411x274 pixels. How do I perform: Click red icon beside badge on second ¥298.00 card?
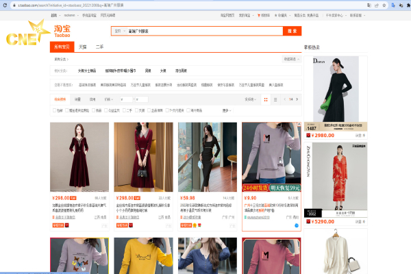[131, 225]
